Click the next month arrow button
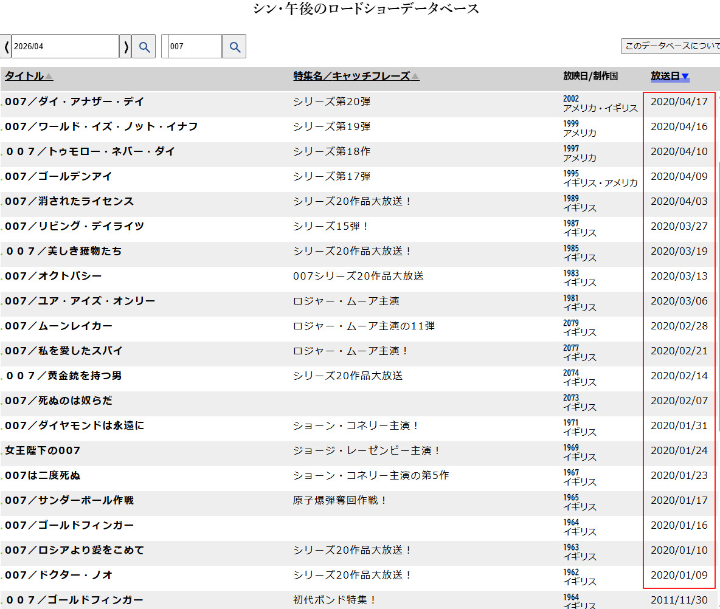This screenshot has height=609, width=720. [x=125, y=47]
